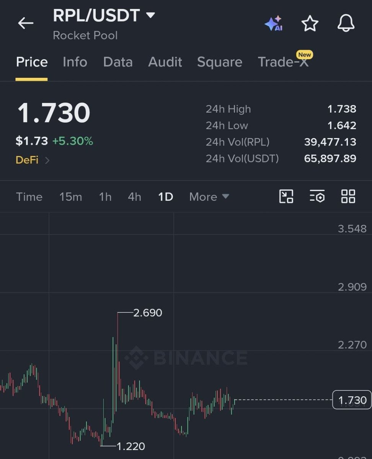Add RPL/USDT to favorites with the star

(310, 24)
